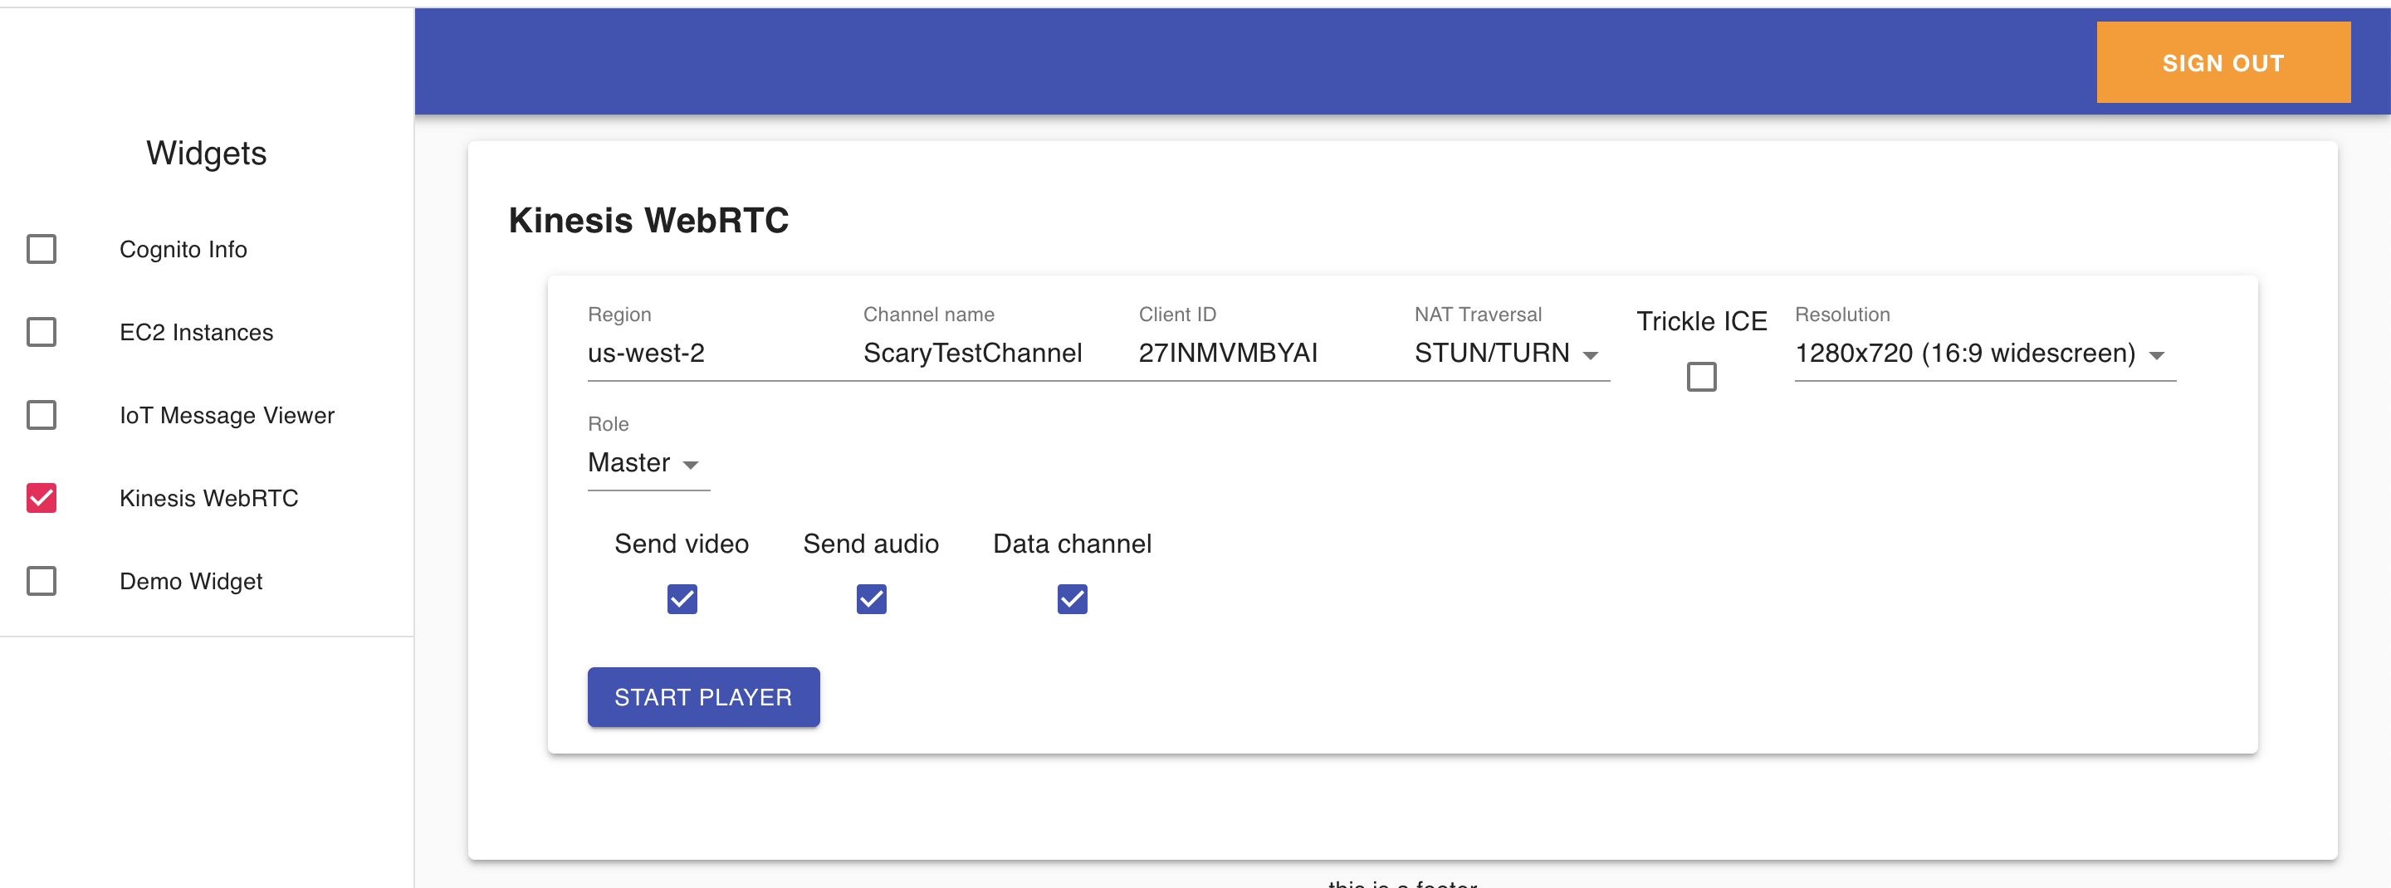Expand the Resolution 1280x720 dropdown

tap(1984, 354)
